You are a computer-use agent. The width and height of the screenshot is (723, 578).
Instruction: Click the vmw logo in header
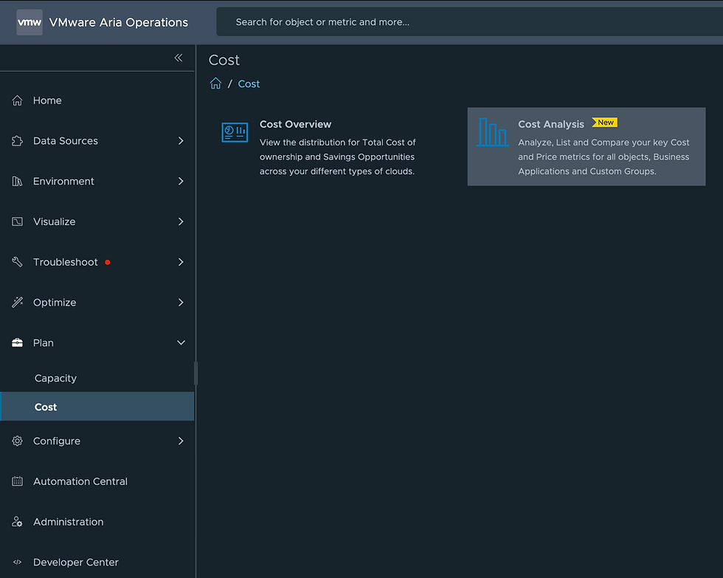point(30,22)
